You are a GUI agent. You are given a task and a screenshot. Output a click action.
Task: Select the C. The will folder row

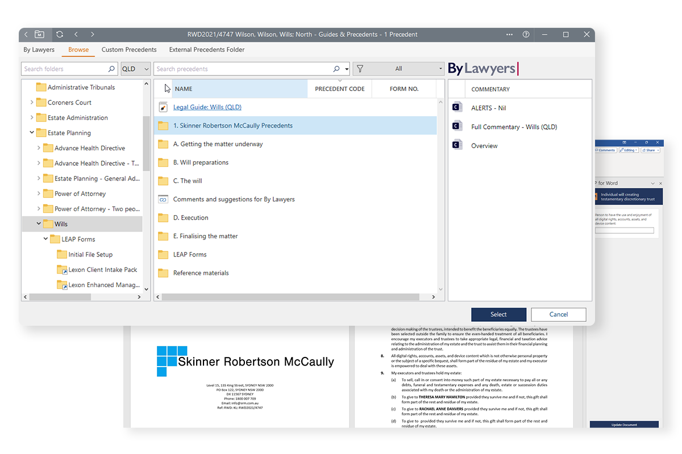coord(295,181)
